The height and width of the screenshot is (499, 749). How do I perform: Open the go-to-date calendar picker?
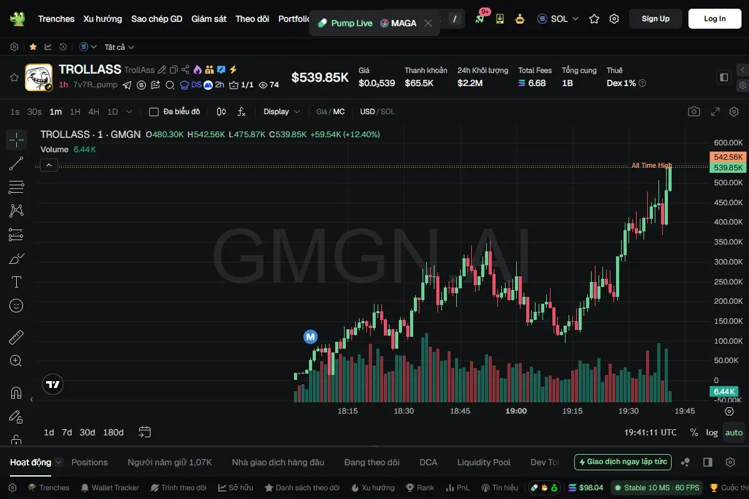pos(145,432)
